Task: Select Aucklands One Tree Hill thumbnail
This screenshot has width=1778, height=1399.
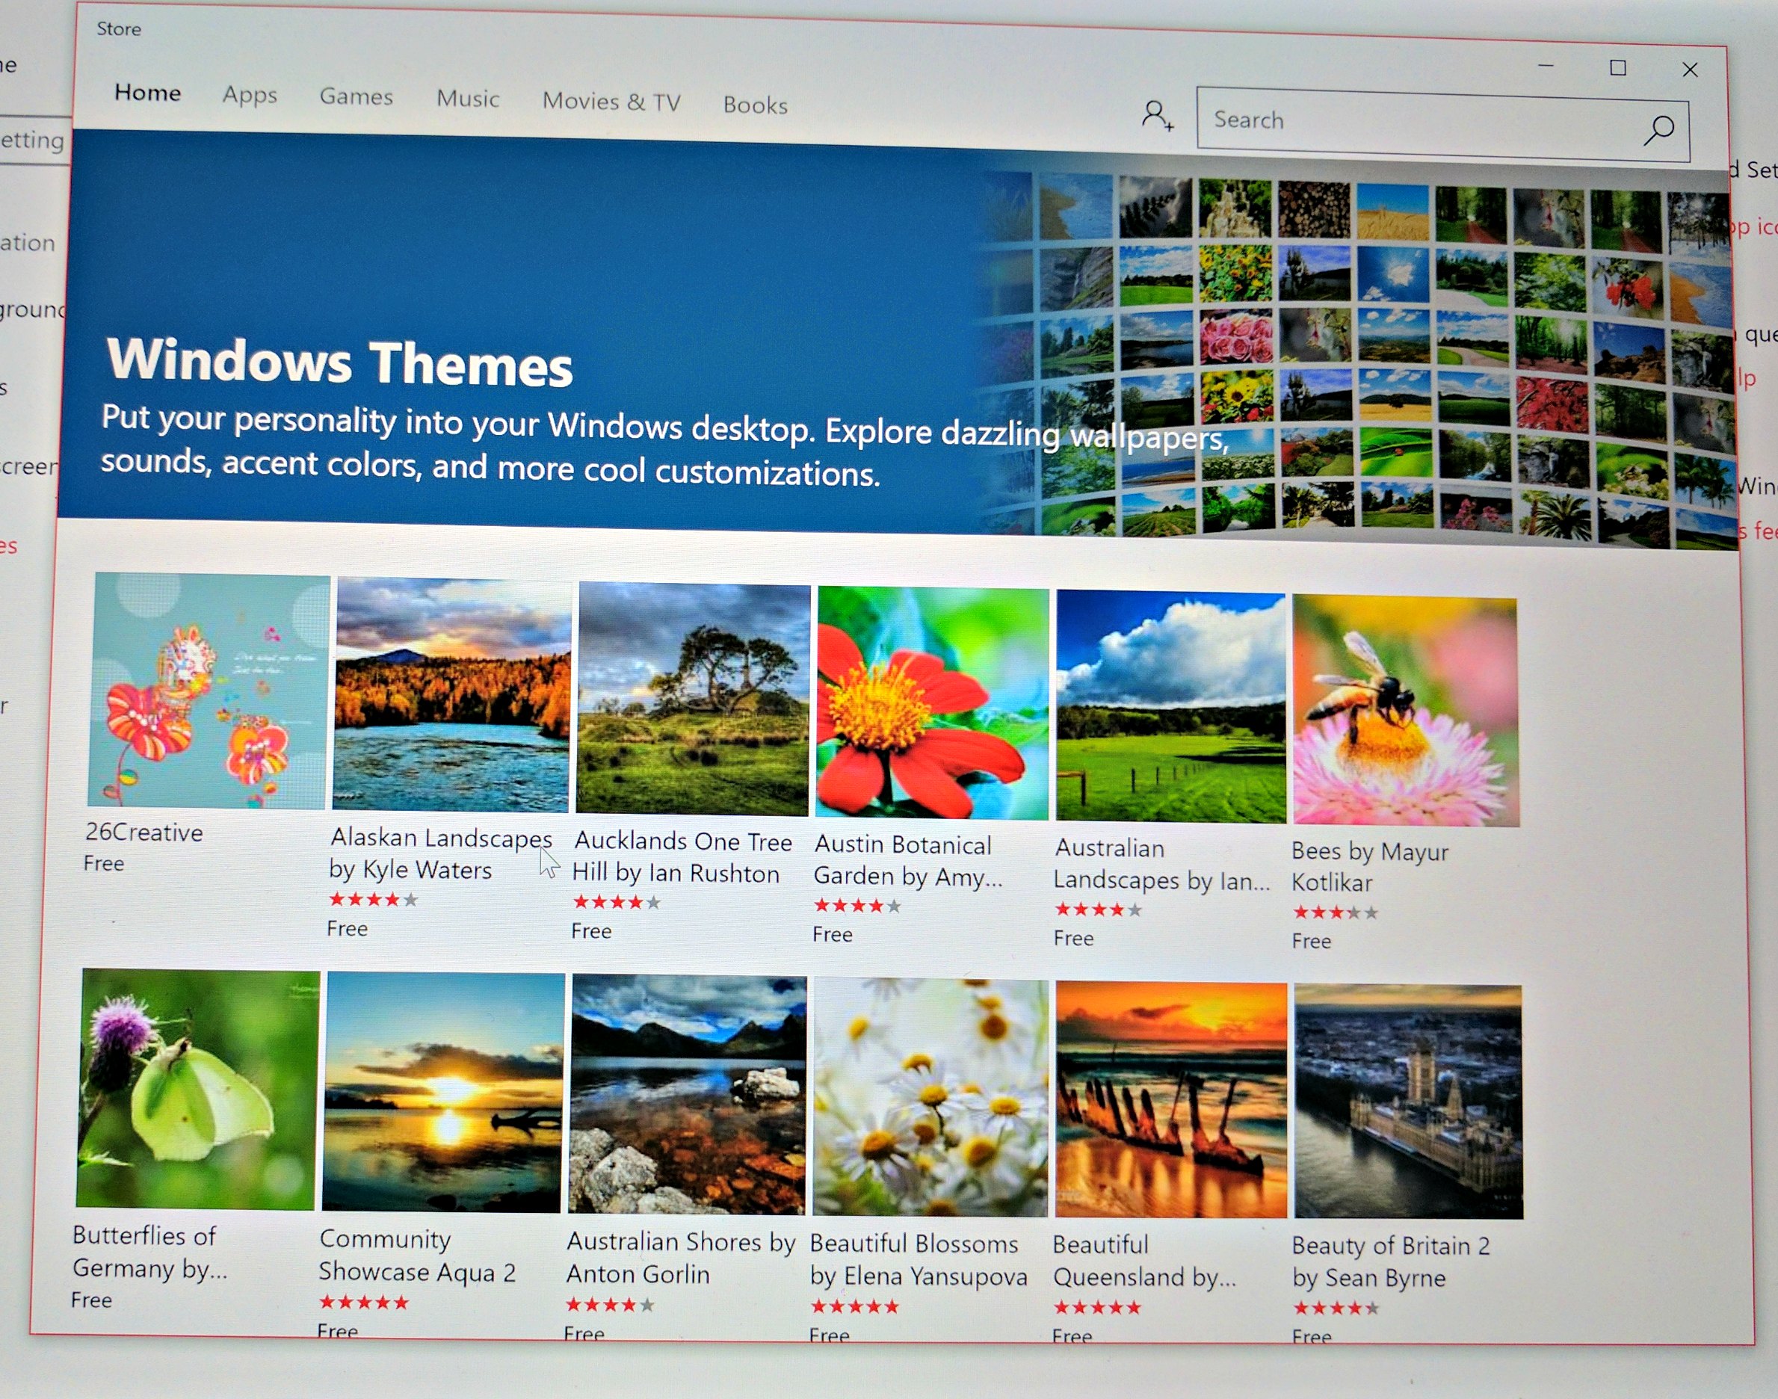Action: coord(693,699)
